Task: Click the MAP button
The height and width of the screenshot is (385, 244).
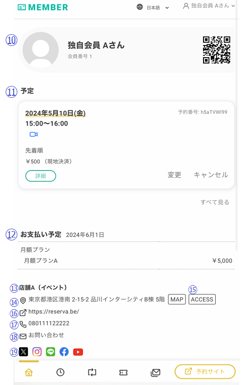Action: pos(177,299)
